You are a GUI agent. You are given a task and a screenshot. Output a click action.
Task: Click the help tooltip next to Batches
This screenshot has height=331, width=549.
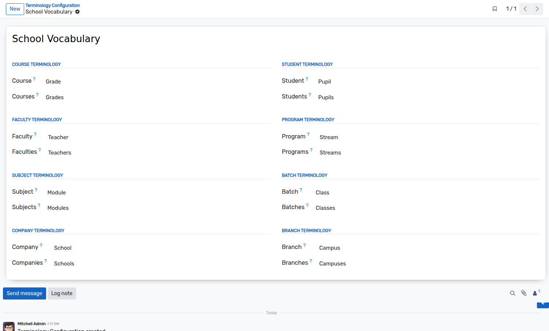click(x=307, y=205)
